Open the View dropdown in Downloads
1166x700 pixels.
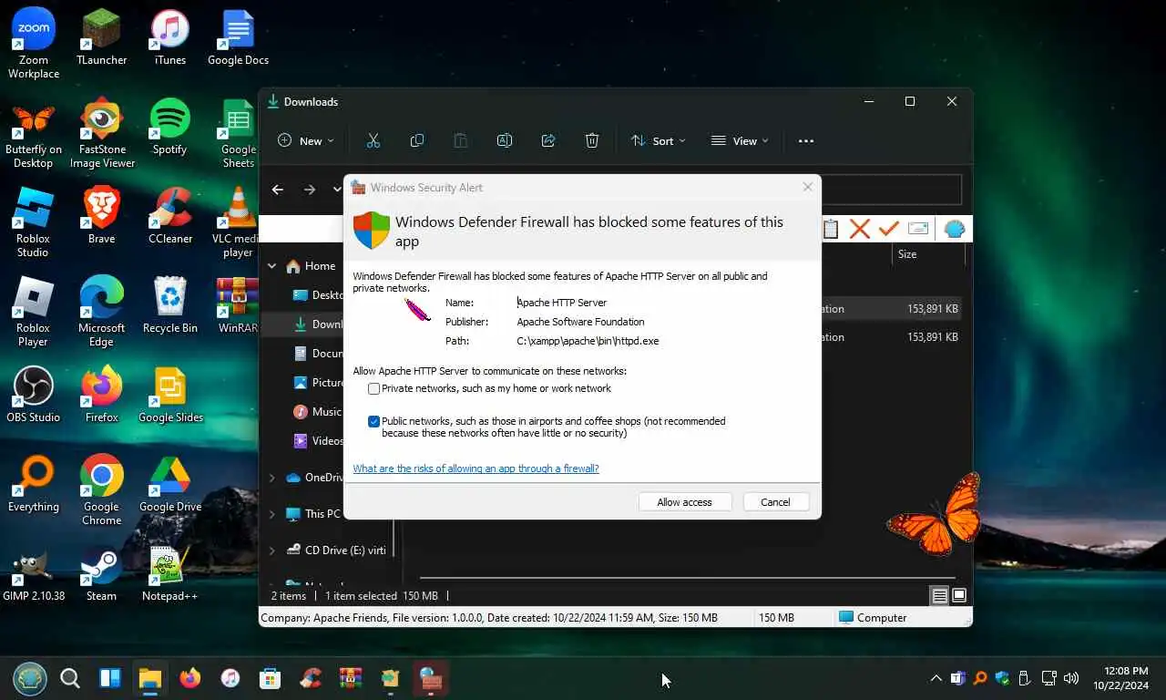click(x=740, y=140)
